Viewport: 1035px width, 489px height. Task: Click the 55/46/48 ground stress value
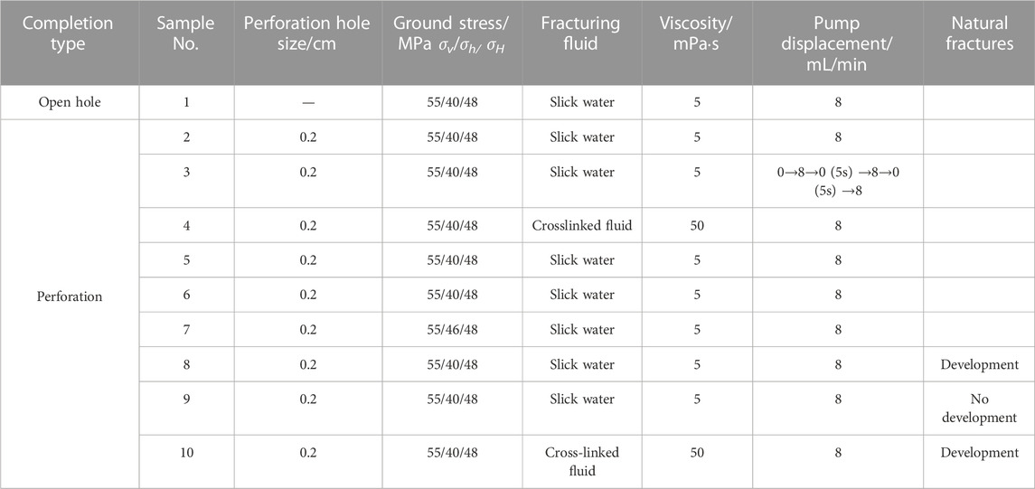tap(452, 329)
